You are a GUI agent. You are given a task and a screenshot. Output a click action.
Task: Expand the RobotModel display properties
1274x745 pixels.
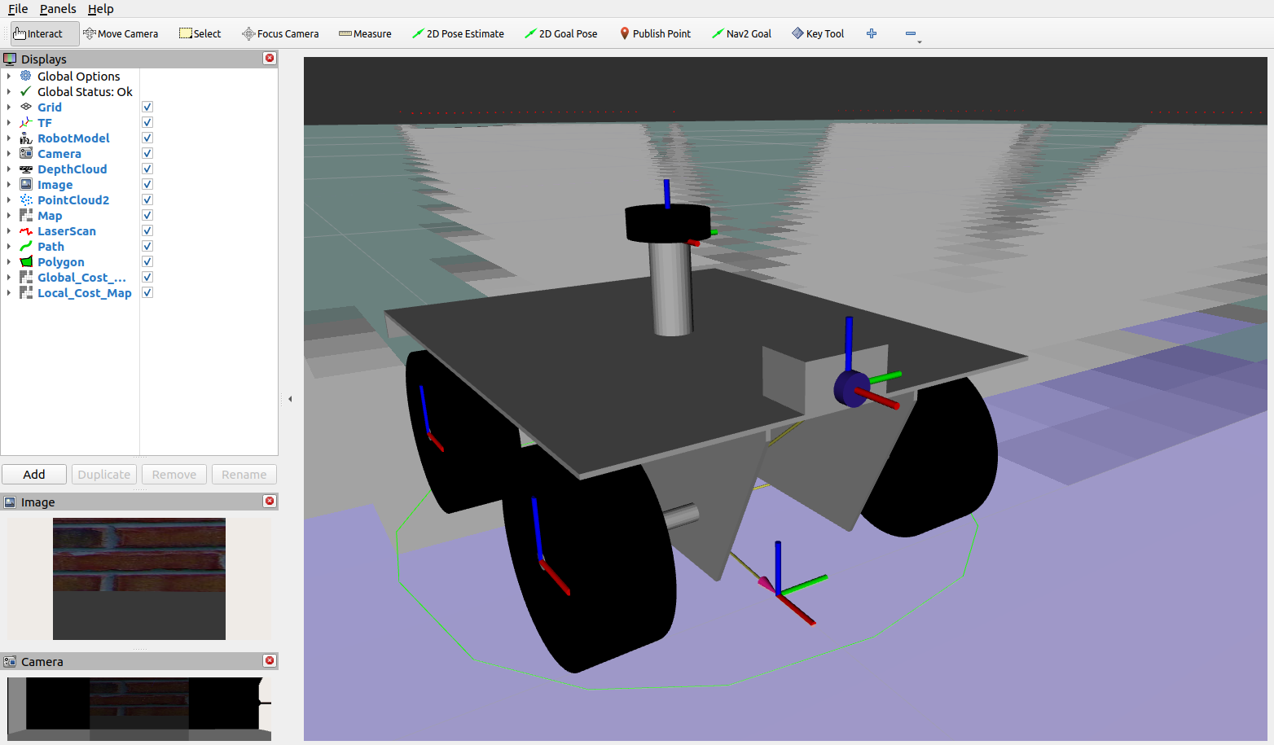click(8, 138)
